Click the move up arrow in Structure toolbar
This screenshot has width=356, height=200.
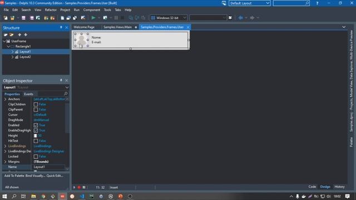click(19, 34)
